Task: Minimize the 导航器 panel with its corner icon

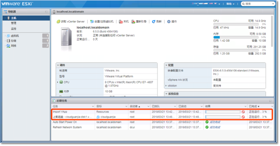Action: pos(47,12)
